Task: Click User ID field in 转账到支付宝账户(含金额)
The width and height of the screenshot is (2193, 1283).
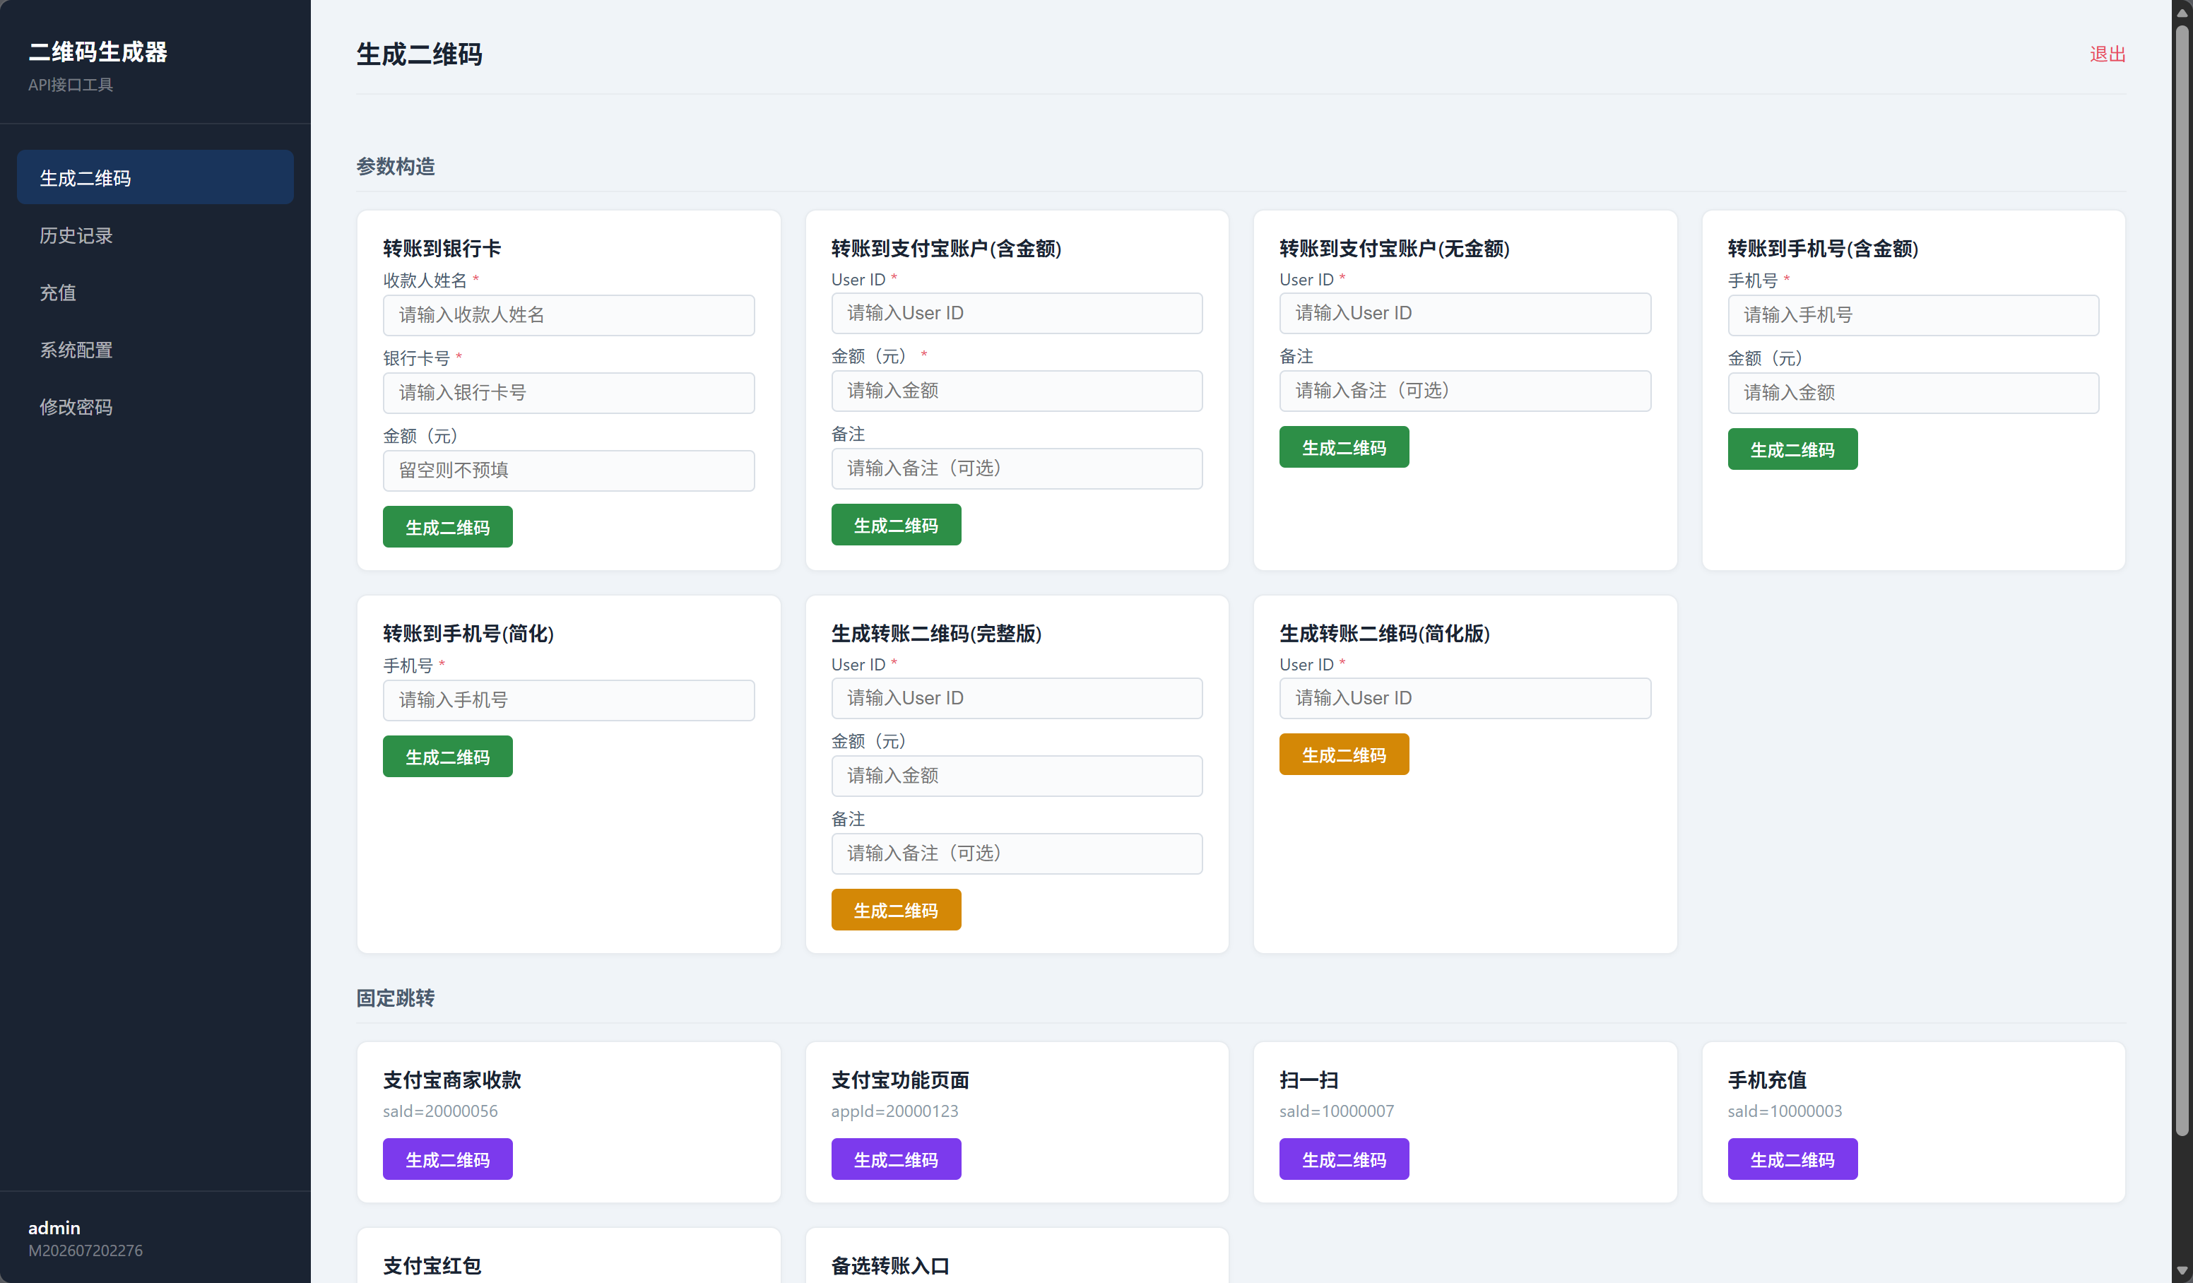Action: 1017,314
